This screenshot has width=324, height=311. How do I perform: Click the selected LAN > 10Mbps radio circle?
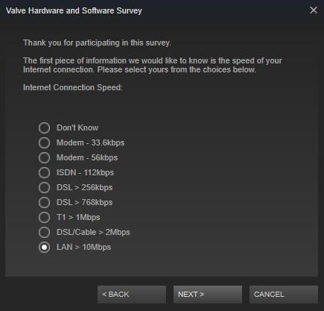click(x=44, y=247)
